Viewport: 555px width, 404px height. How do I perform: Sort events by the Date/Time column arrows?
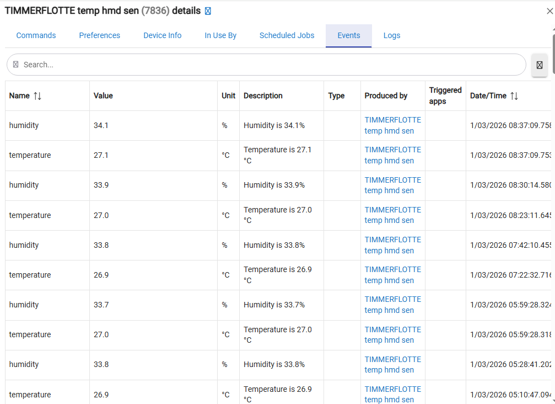(514, 96)
